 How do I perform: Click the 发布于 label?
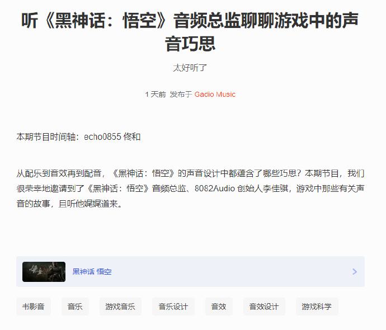181,95
